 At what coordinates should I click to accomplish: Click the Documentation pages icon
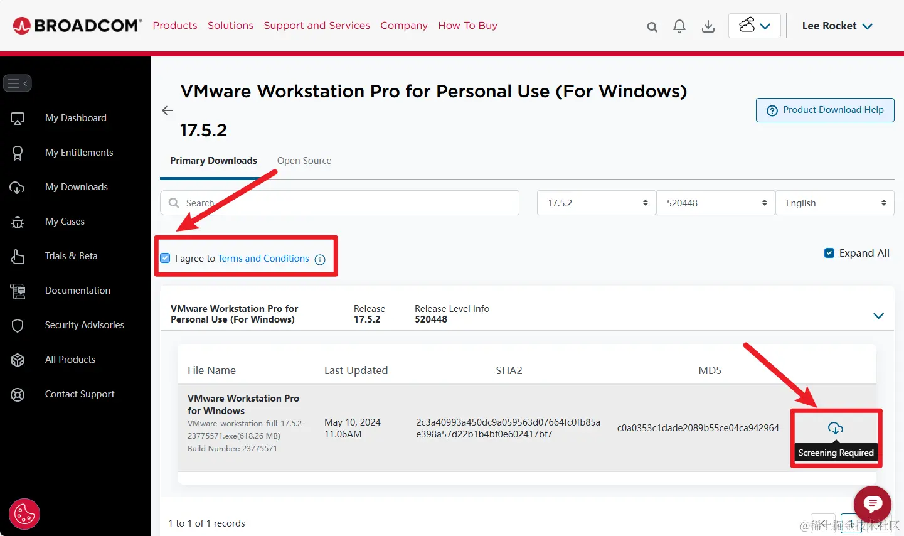[x=18, y=291]
